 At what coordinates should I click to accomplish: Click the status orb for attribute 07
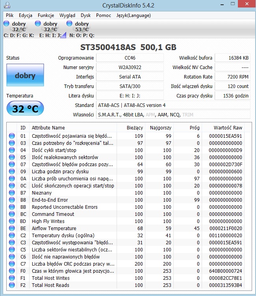pos(12,164)
